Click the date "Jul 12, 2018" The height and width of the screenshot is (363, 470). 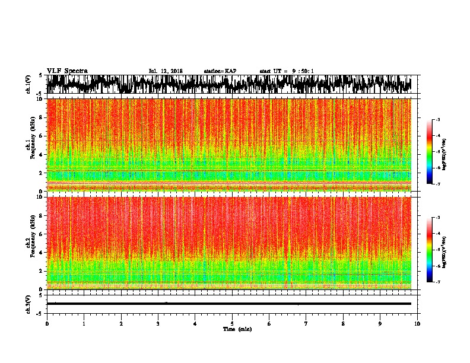click(166, 71)
